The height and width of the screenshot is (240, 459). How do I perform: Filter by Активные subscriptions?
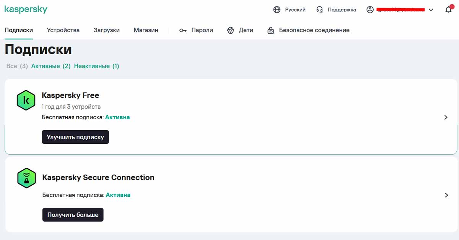coord(50,66)
